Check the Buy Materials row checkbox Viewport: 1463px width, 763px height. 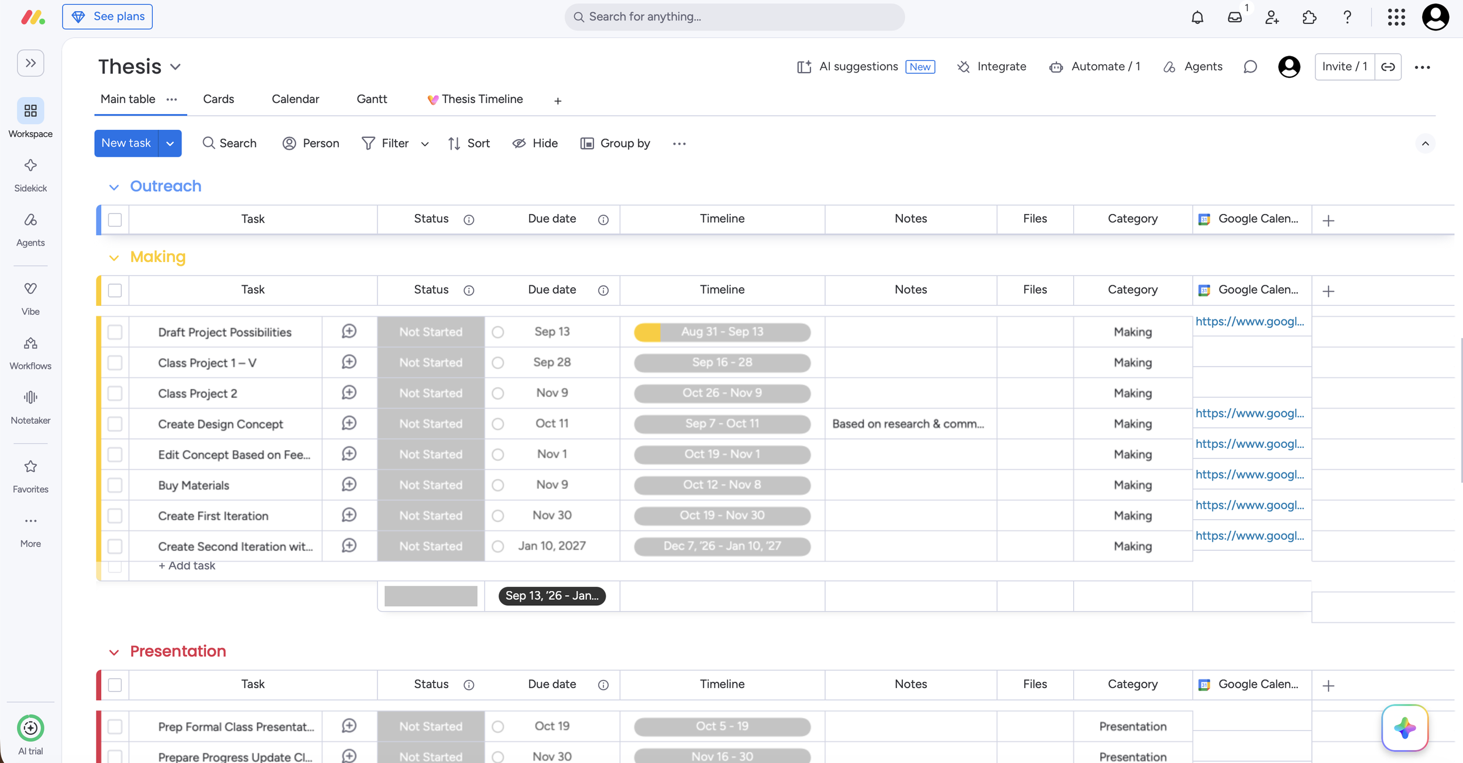(115, 485)
